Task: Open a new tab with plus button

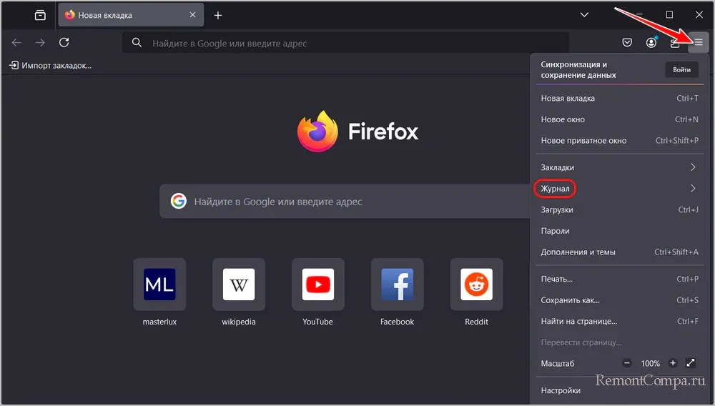Action: click(x=218, y=15)
